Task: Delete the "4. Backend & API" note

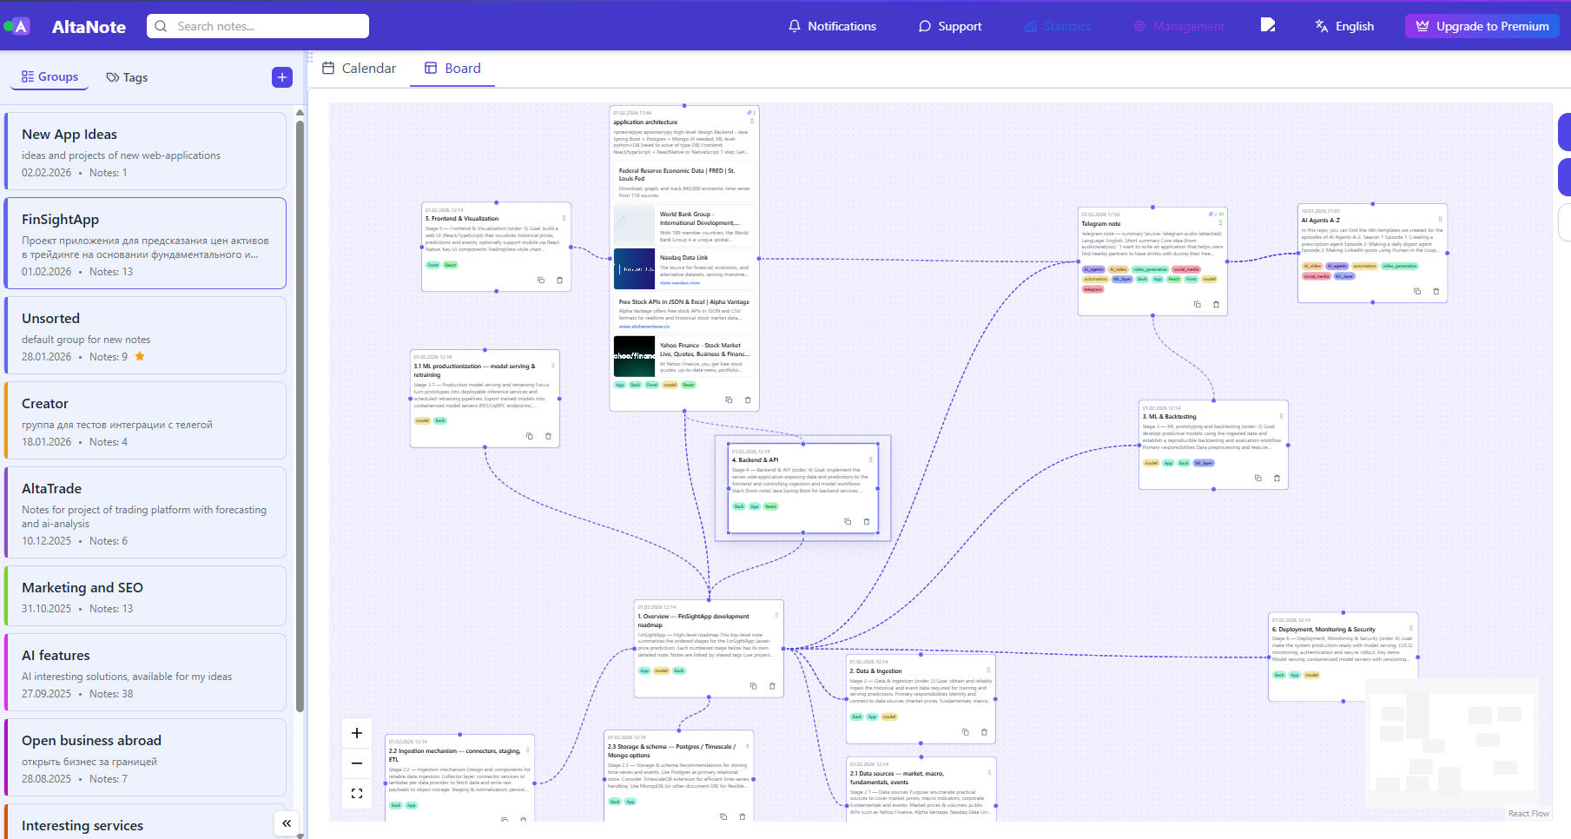Action: point(867,521)
